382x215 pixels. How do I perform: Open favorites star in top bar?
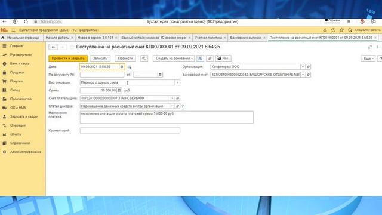341,30
